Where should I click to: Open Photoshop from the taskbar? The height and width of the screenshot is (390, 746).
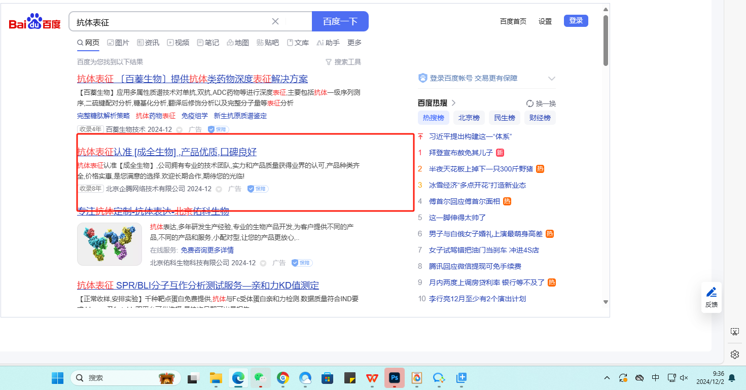[x=394, y=378]
